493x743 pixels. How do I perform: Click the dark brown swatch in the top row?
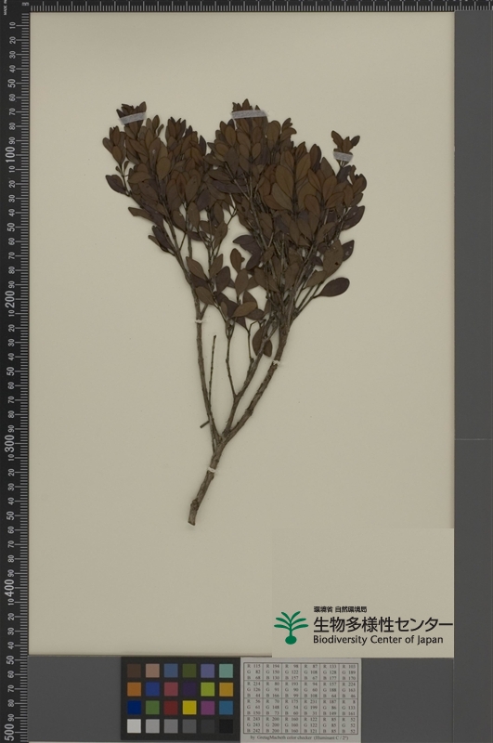pyautogui.click(x=134, y=671)
